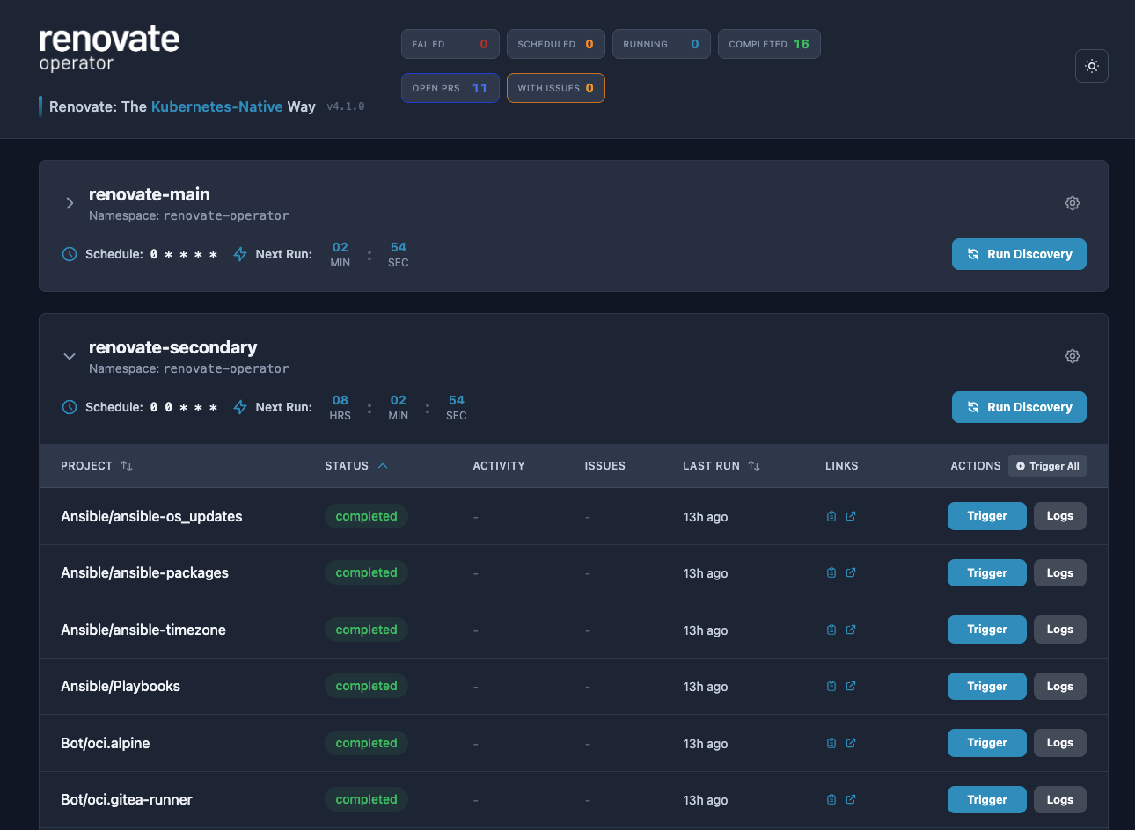Click the lightning Next Run icon for renovate-secondary
This screenshot has height=830, width=1135.
click(239, 407)
